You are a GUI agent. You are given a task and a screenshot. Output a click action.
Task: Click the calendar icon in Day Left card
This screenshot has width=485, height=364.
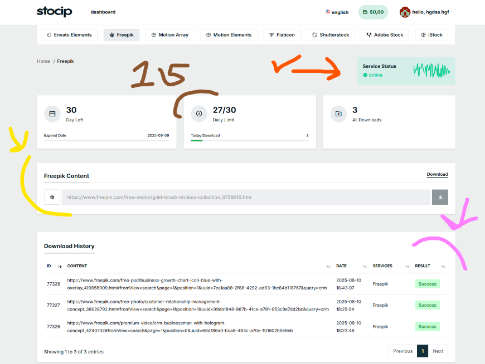tap(52, 114)
